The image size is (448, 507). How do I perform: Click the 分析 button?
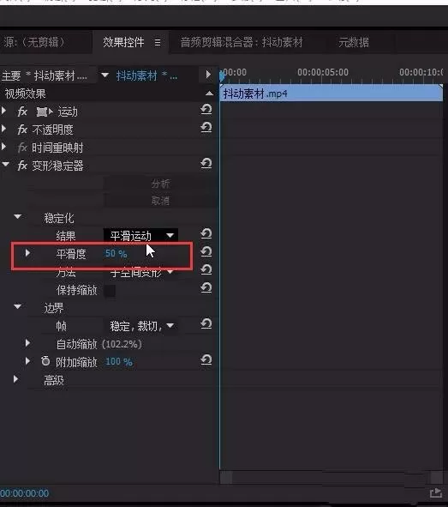pos(160,184)
